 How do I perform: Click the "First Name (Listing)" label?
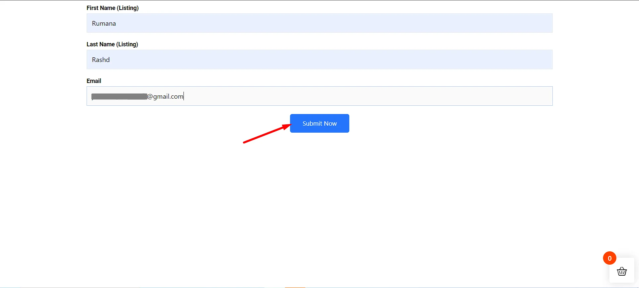113,8
